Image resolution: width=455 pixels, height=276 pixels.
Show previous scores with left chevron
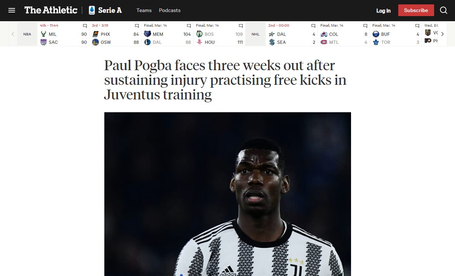13,34
